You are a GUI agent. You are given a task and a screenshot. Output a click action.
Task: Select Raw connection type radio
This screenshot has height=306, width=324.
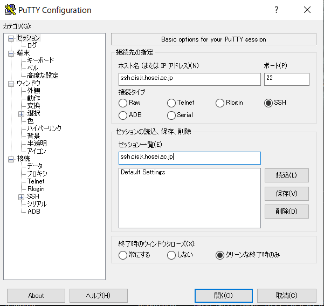coord(123,103)
